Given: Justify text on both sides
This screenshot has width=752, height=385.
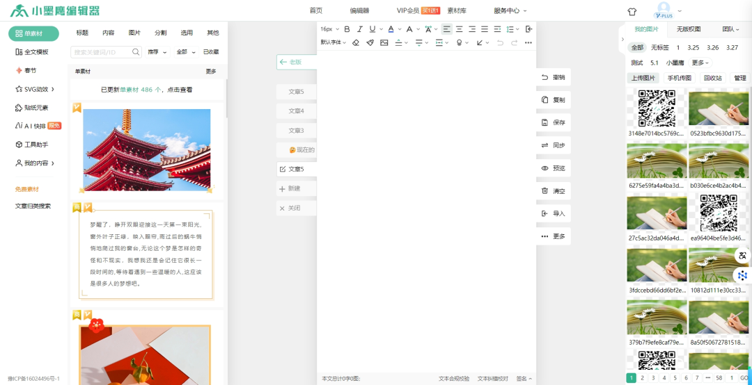Looking at the screenshot, I should tap(485, 29).
